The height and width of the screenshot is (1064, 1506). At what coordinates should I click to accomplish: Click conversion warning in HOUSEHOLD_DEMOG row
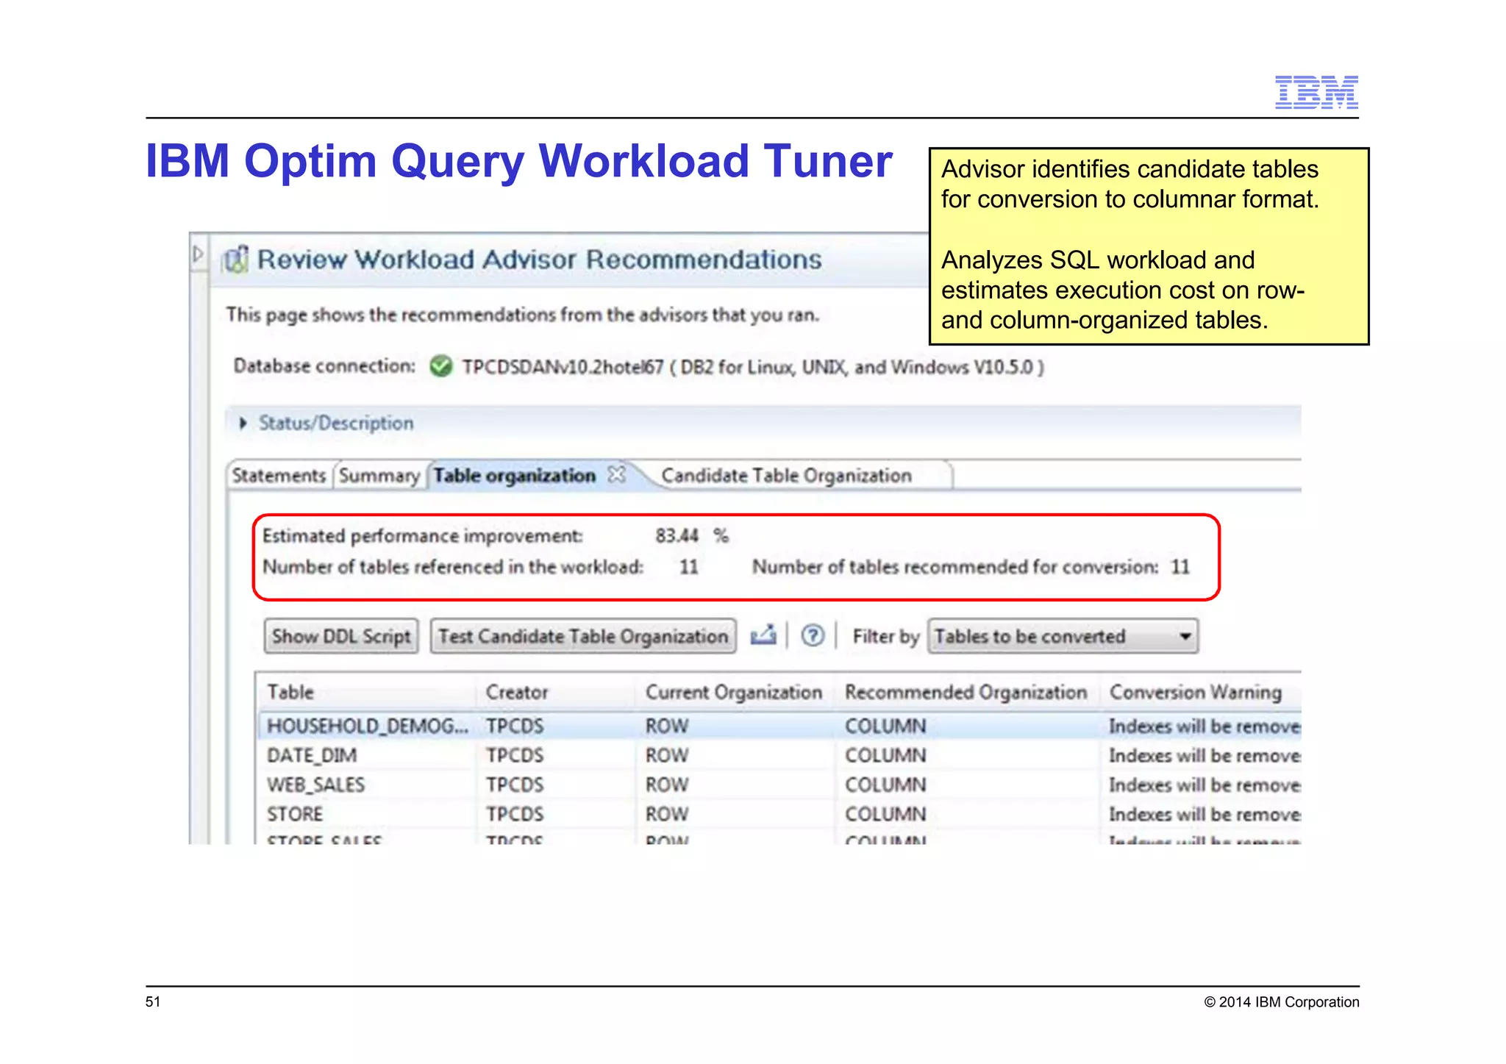point(1205,726)
